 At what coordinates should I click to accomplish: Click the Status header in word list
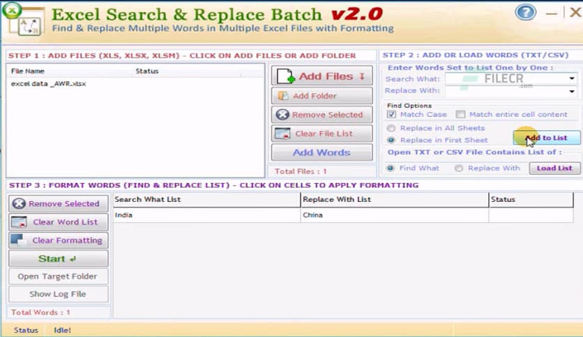point(531,200)
